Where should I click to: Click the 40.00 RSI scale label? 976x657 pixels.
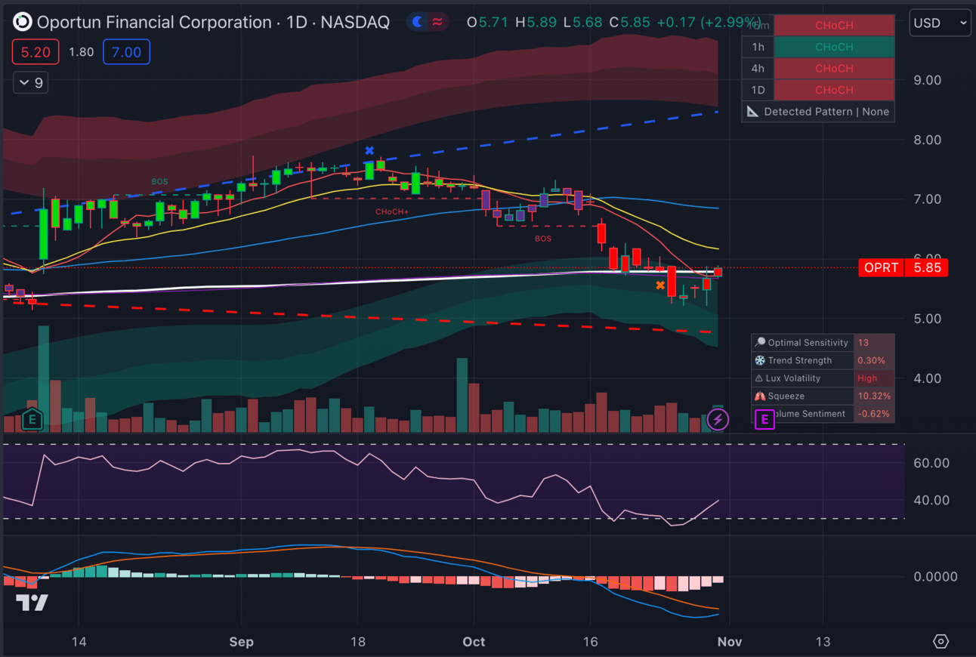[x=931, y=500]
